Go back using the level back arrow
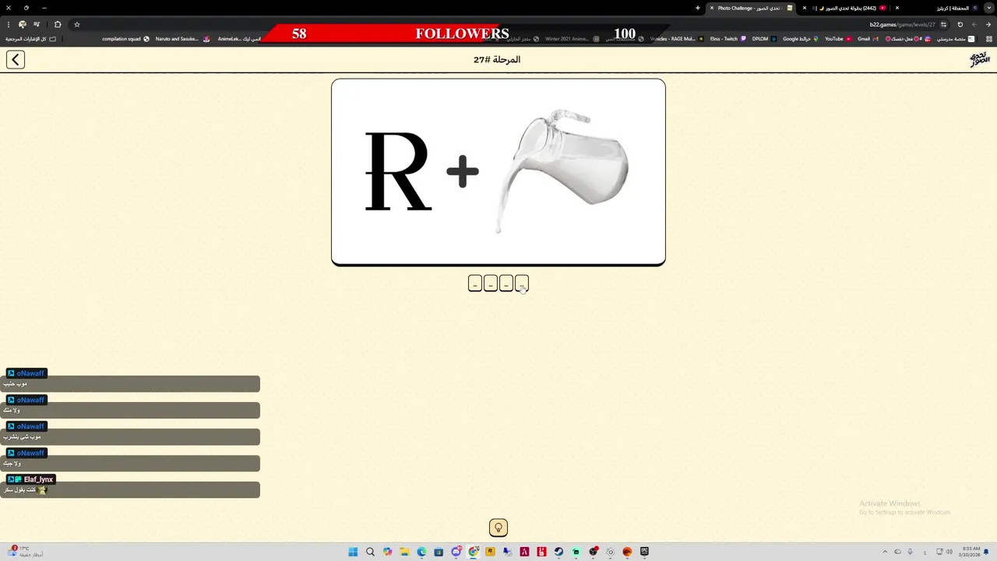 (x=16, y=59)
